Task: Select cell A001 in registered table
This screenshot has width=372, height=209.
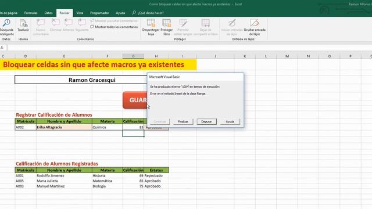Action: 26,175
